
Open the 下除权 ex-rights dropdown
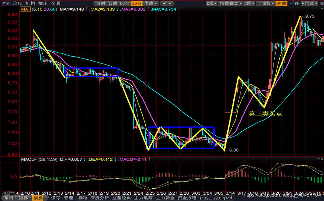(x=265, y=3)
